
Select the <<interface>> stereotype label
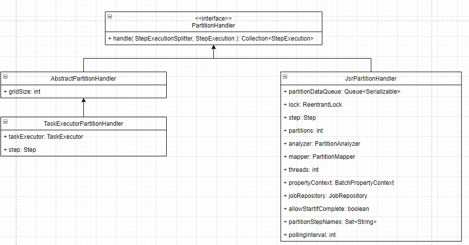tap(213, 19)
